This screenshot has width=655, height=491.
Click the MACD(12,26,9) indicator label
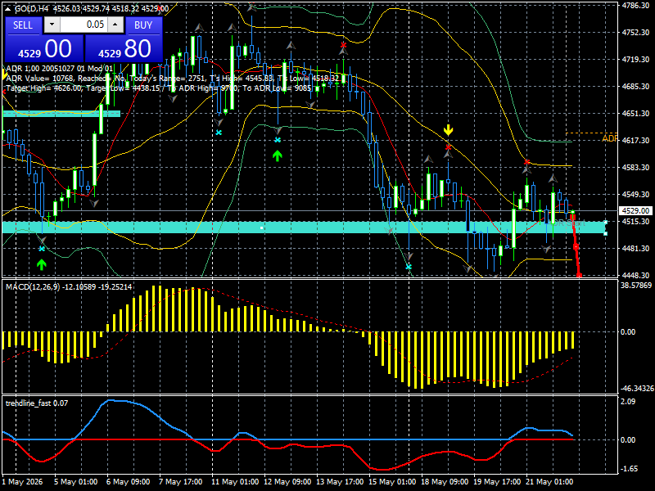69,287
